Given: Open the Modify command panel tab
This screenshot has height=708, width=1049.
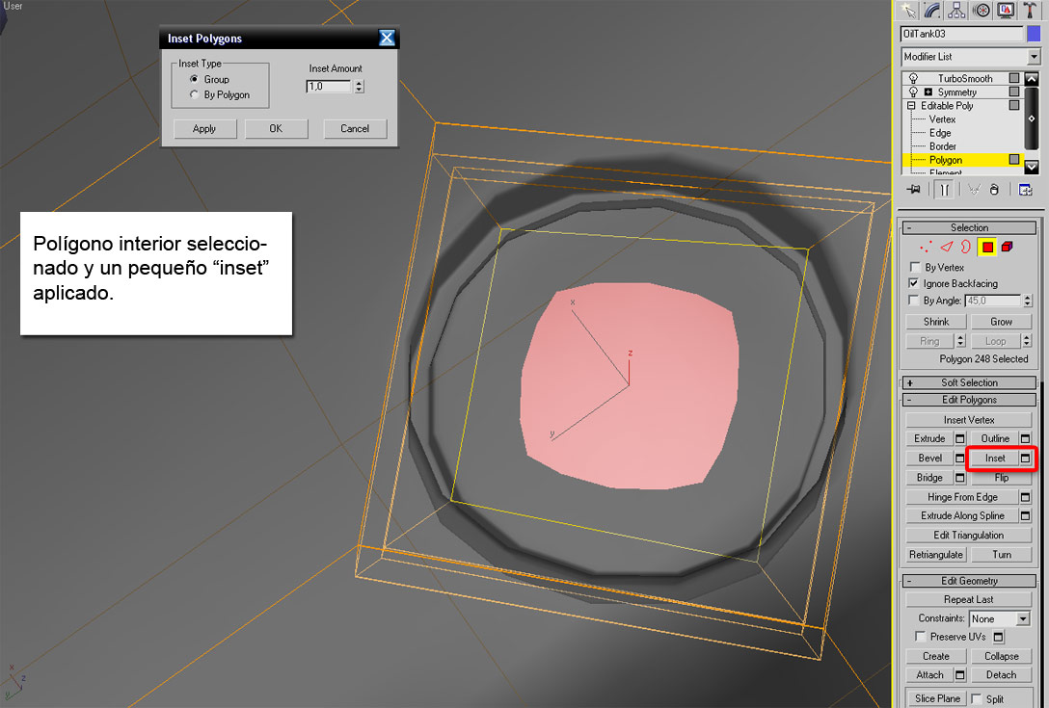Looking at the screenshot, I should [x=932, y=10].
